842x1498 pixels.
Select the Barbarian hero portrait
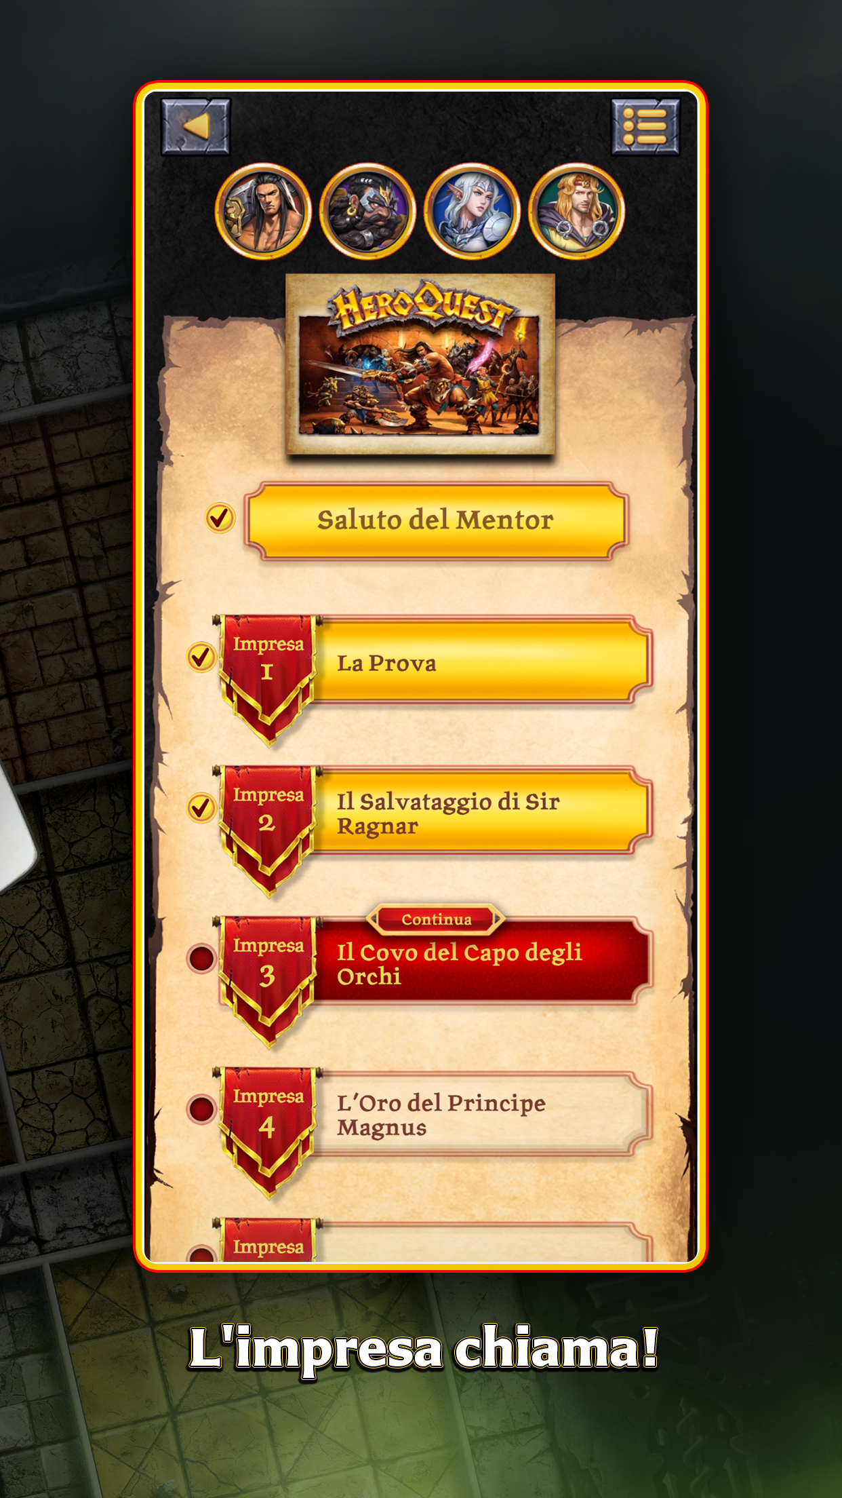pos(263,211)
